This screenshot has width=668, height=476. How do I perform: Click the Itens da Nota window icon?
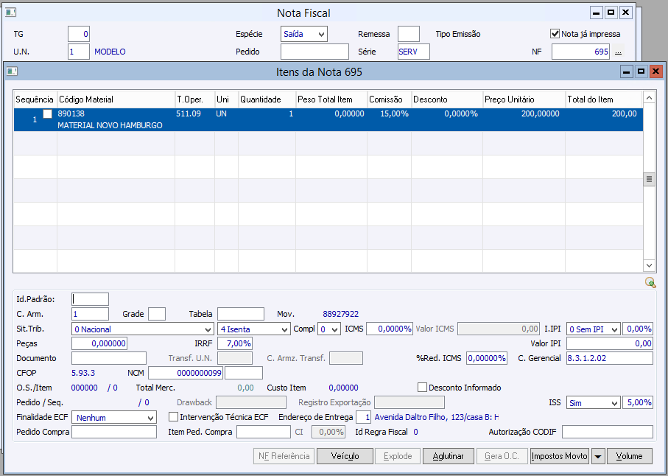(x=11, y=71)
